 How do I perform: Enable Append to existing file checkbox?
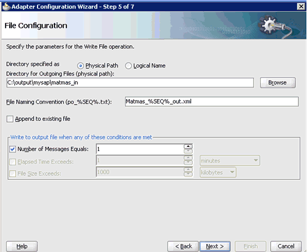[10, 119]
